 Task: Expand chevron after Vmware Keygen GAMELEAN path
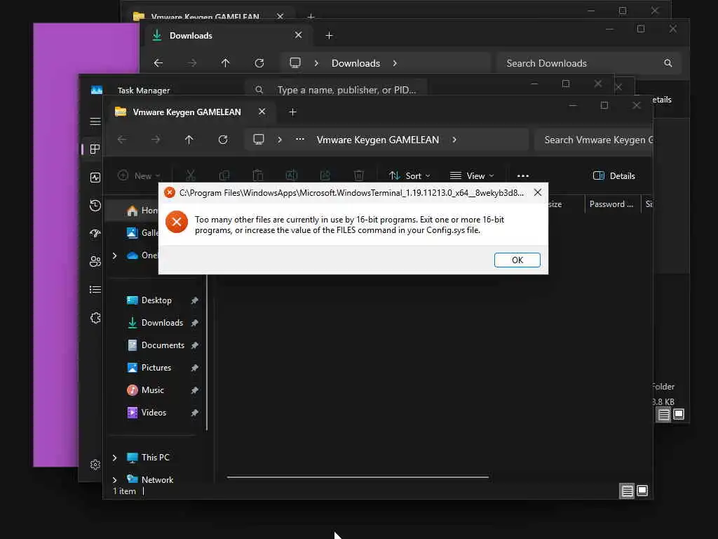454,140
